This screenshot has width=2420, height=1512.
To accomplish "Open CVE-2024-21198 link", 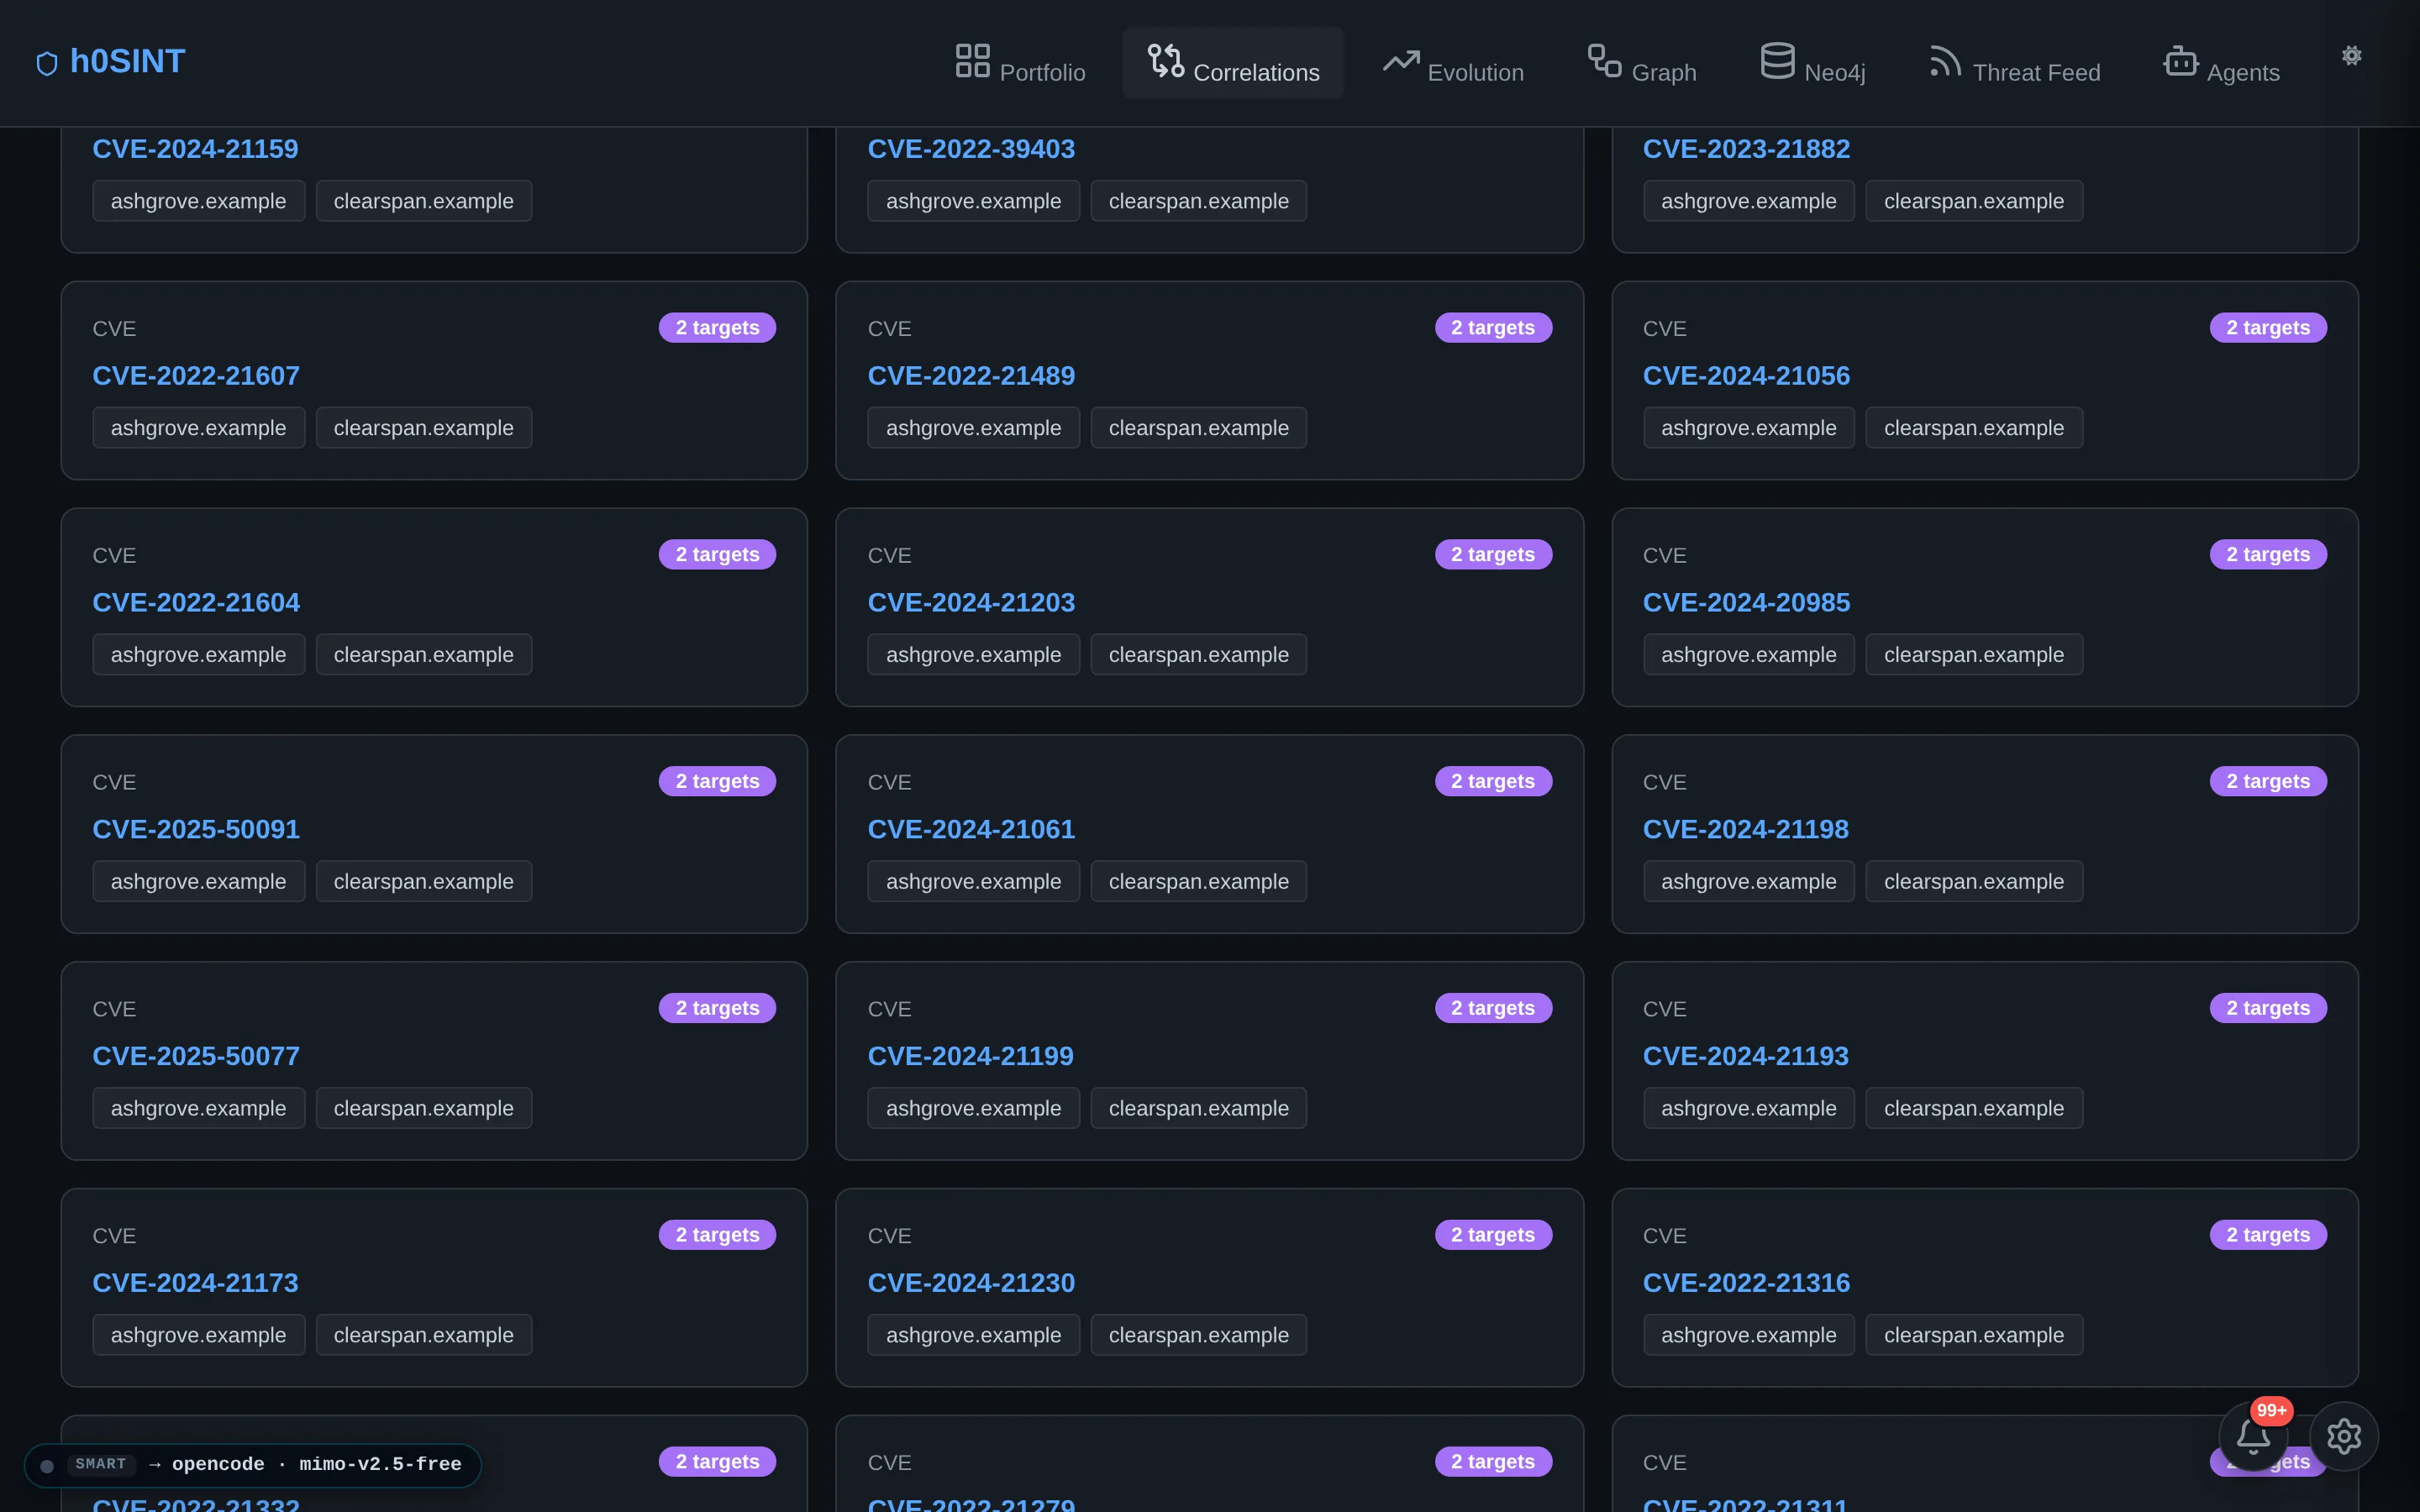I will [x=1745, y=830].
